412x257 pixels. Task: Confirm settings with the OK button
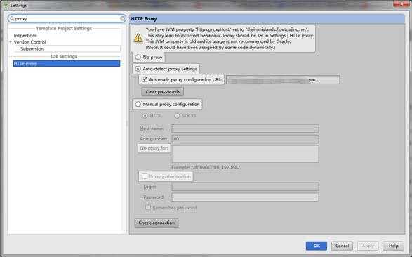[317, 246]
